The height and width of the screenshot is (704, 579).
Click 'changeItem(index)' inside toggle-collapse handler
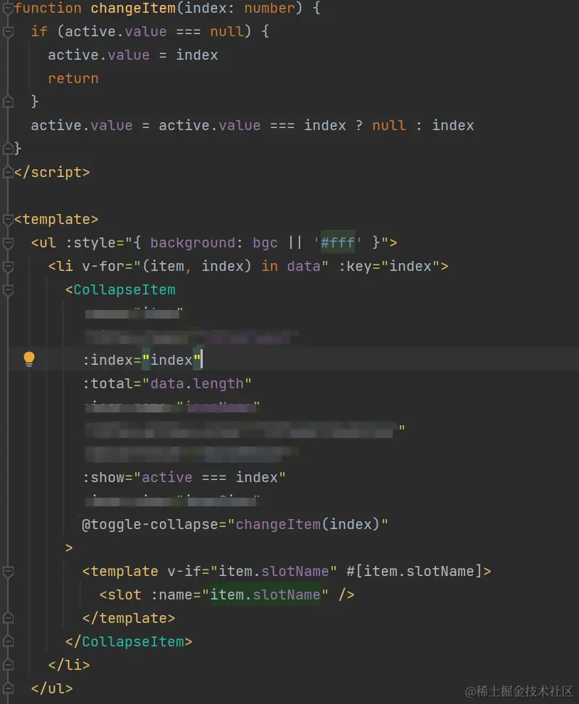[308, 524]
